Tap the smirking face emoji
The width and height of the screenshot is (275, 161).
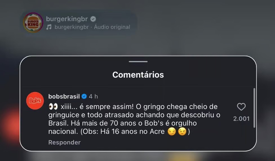(x=172, y=131)
